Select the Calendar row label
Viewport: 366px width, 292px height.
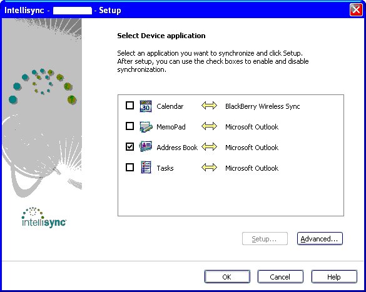tap(170, 106)
